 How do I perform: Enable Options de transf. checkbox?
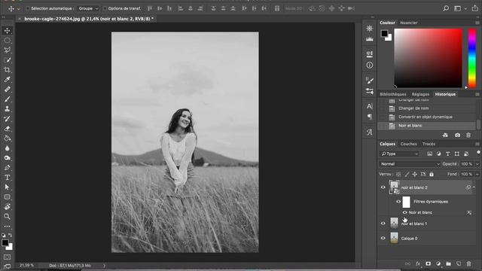click(x=105, y=8)
